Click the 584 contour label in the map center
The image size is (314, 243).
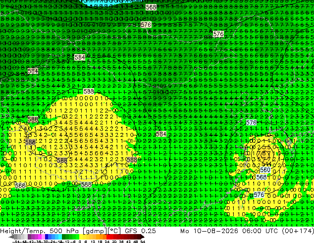(x=161, y=134)
